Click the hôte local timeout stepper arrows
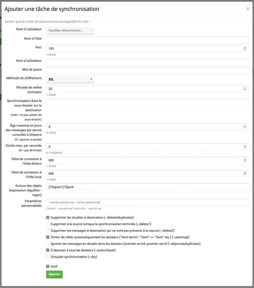The width and height of the screenshot is (254, 288). click(245, 174)
